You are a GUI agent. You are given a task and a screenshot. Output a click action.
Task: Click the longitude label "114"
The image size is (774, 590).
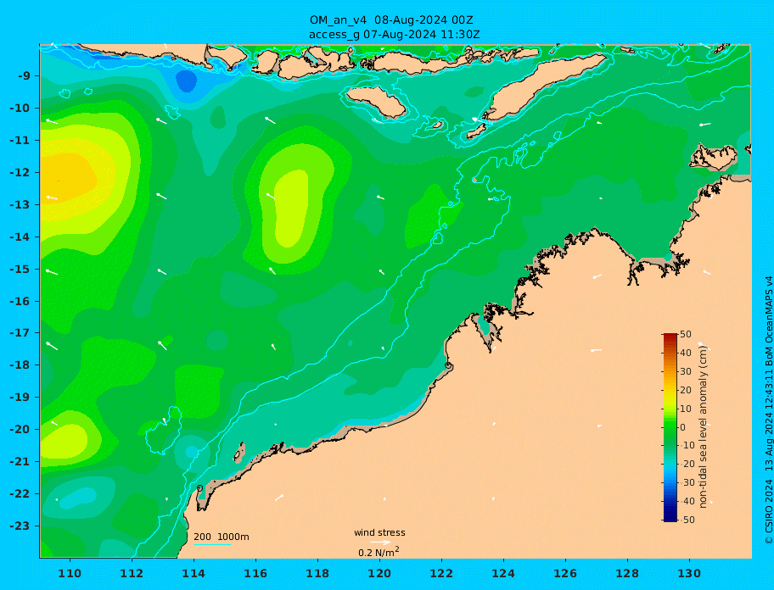point(193,574)
